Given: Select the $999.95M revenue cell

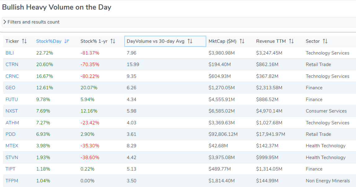Looking at the screenshot, I should click(x=267, y=158).
